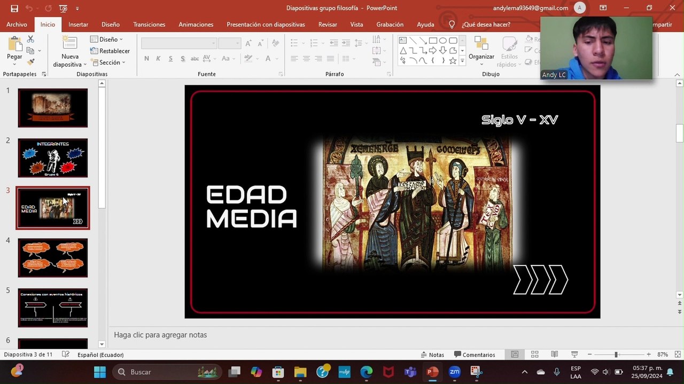Click Español (Ecuador) language indicator
The height and width of the screenshot is (384, 684).
coord(100,355)
